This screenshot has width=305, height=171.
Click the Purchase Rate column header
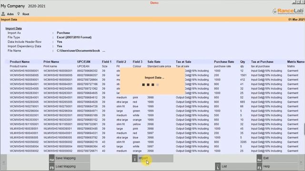224,62
